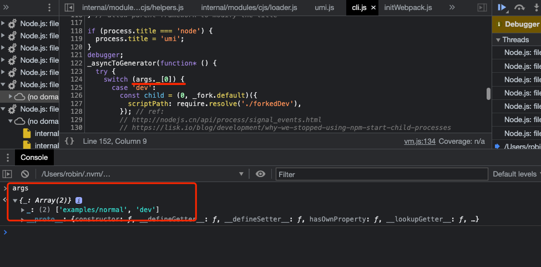Select the cli.js tab
Screen dimensions: 541x267
tap(359, 7)
